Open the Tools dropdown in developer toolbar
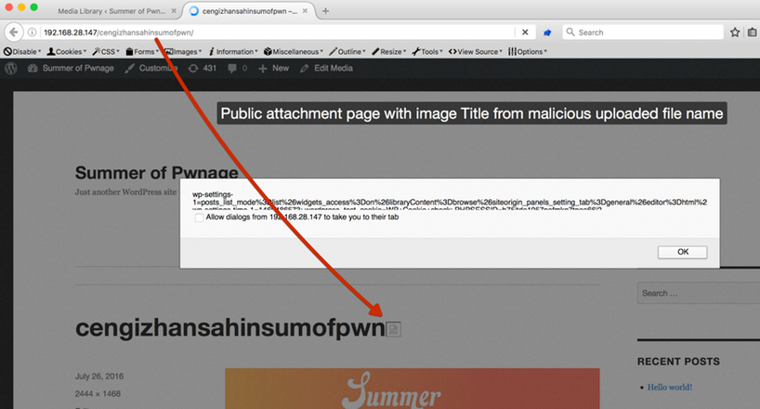This screenshot has width=760, height=409. click(427, 51)
